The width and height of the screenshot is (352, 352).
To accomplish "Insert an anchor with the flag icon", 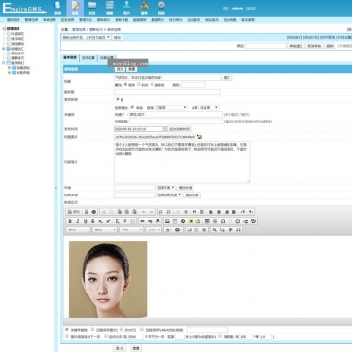I will pyautogui.click(x=158, y=221).
